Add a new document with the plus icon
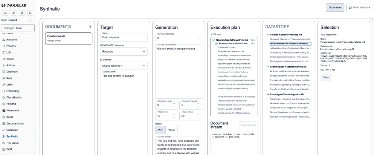Image resolution: width=374 pixels, height=155 pixels. coord(90,27)
